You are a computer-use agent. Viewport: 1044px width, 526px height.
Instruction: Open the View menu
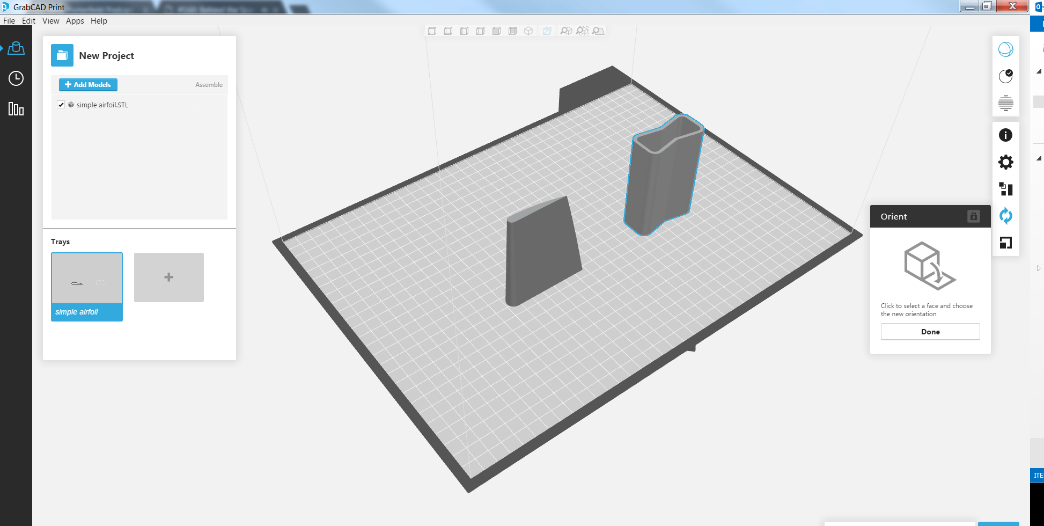click(50, 21)
